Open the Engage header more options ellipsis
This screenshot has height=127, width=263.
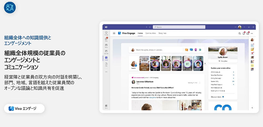point(252,34)
